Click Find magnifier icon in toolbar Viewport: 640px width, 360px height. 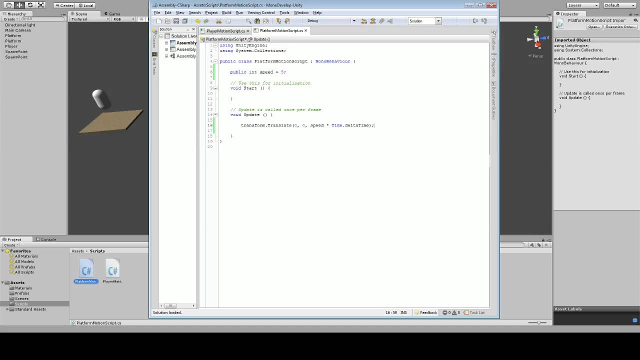tap(248, 21)
